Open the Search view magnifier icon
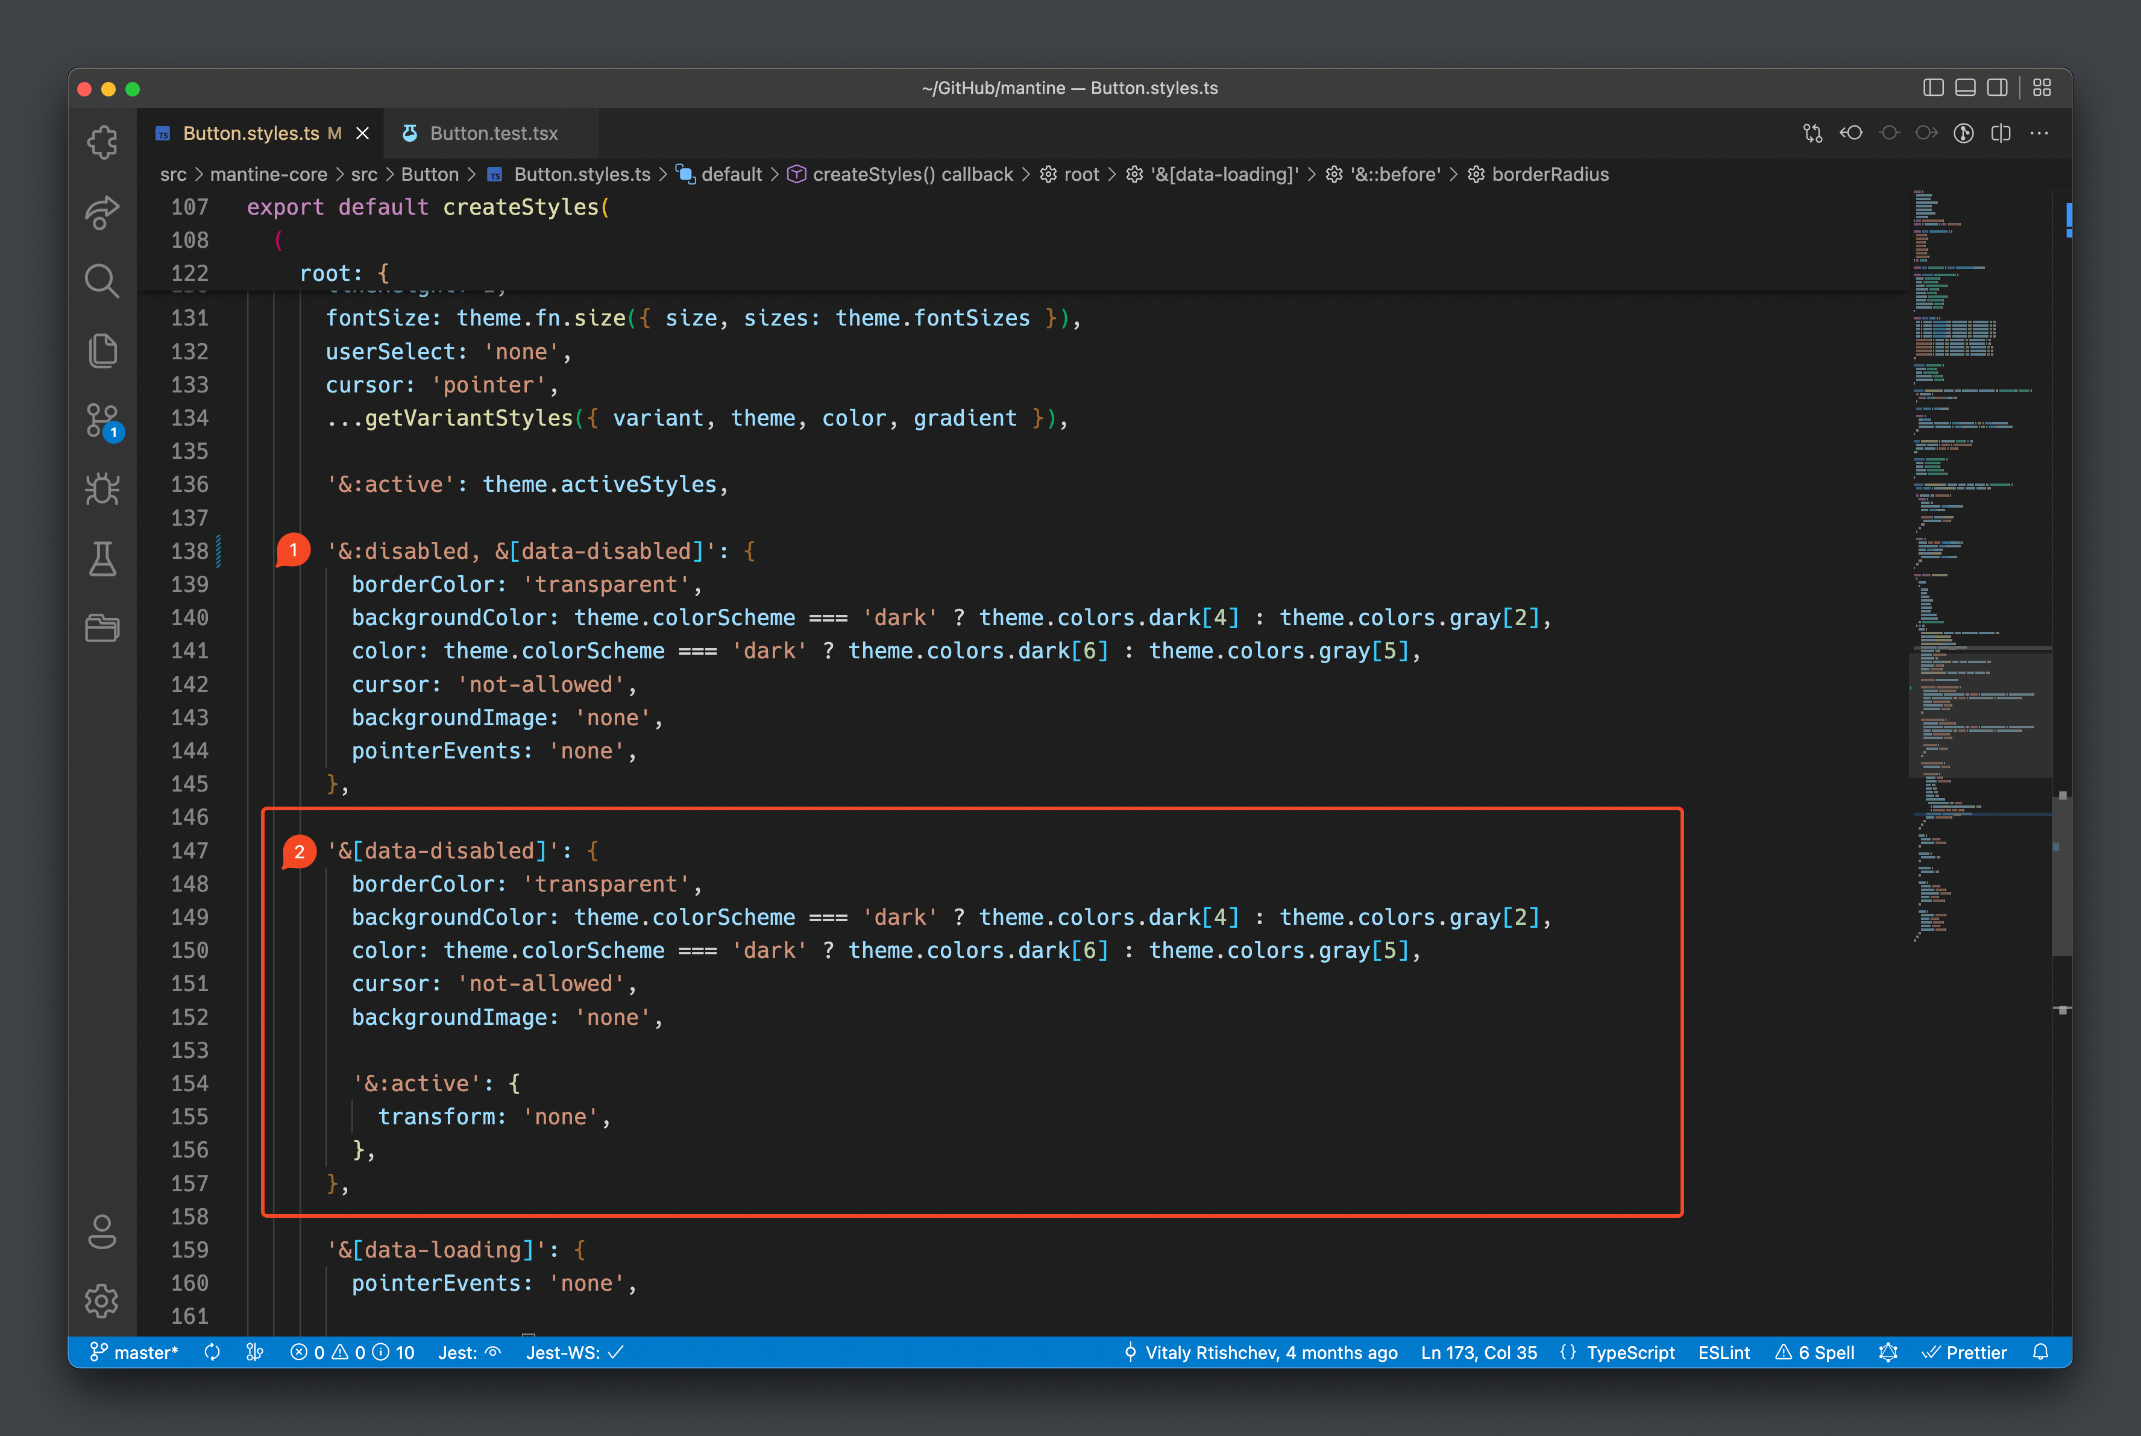This screenshot has width=2141, height=1436. click(102, 281)
